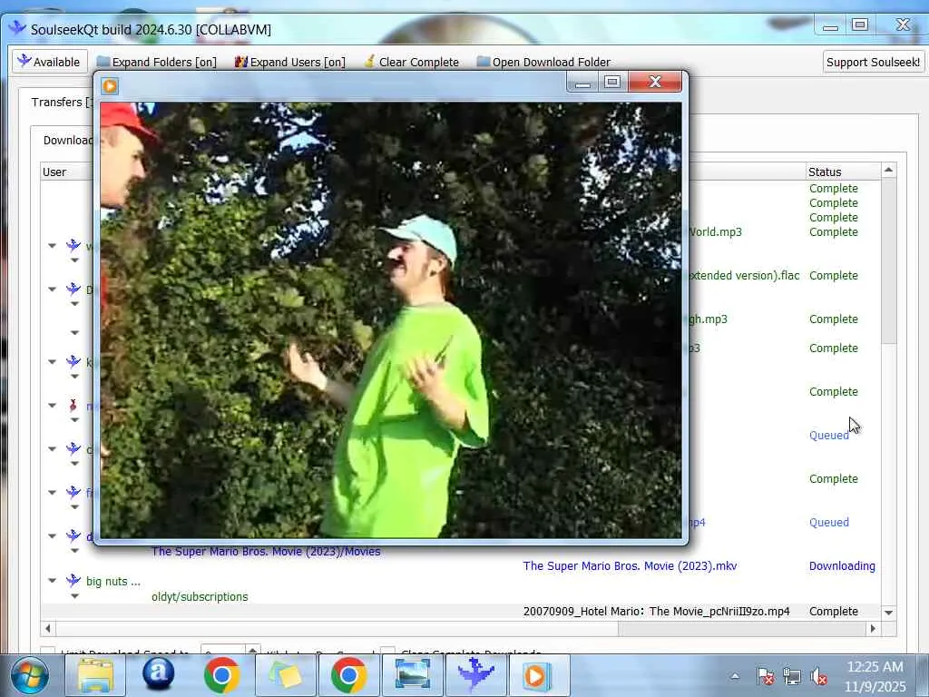Viewport: 929px width, 697px height.
Task: Collapse the Super Mario Bros. Movie folder arrow
Action: click(x=74, y=551)
